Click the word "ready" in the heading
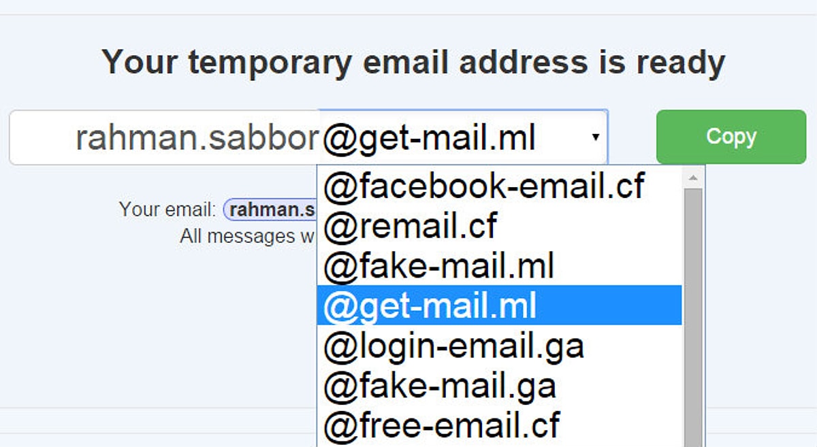This screenshot has height=447, width=817. (x=681, y=63)
